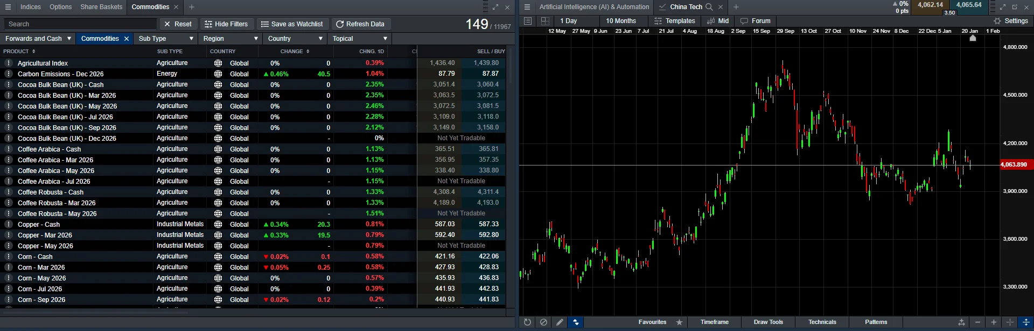This screenshot has width=1034, height=331.
Task: Switch to the Share Baskets tab
Action: [101, 7]
